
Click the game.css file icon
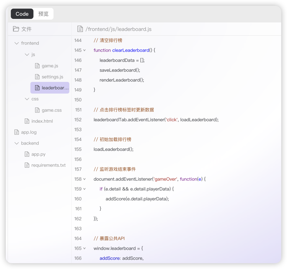pos(37,110)
